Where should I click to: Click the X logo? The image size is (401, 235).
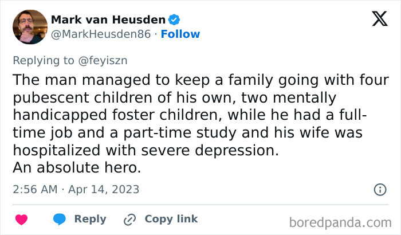tap(379, 19)
